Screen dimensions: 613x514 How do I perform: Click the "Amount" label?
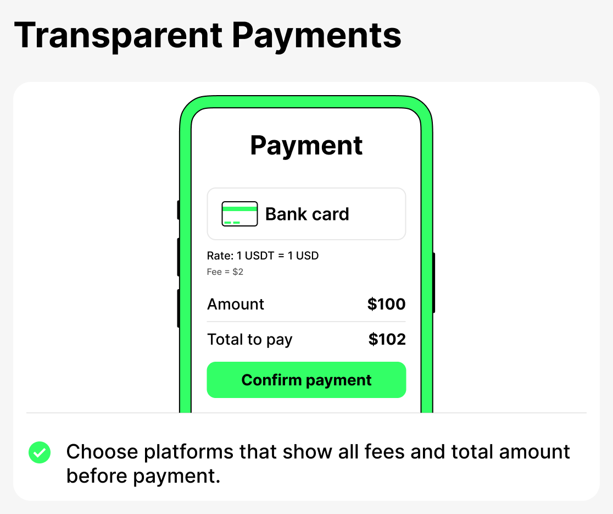coord(236,304)
